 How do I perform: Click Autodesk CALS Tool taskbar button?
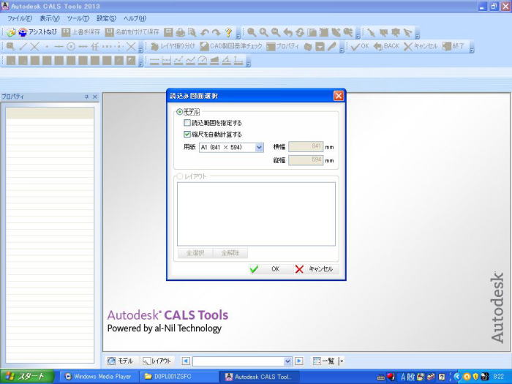(259, 377)
